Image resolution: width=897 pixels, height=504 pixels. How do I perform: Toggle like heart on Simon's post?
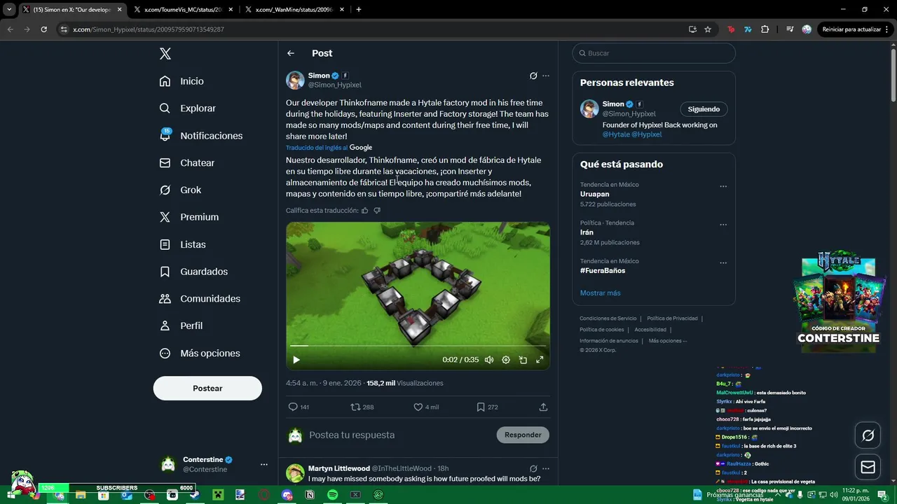point(418,407)
